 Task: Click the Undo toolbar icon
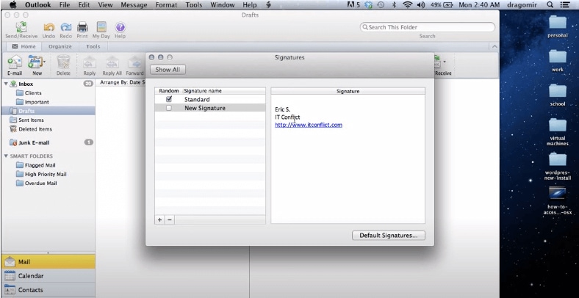click(x=48, y=28)
